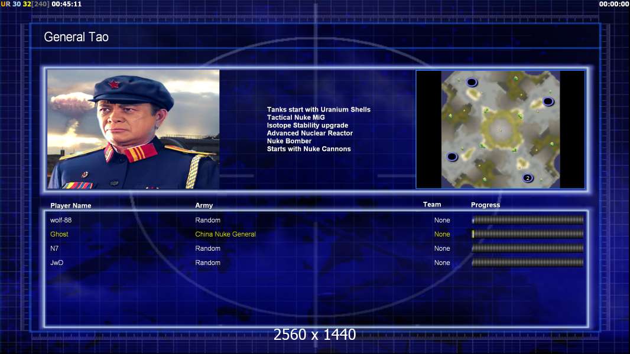Click "Nuke Bomber" text

coord(289,141)
